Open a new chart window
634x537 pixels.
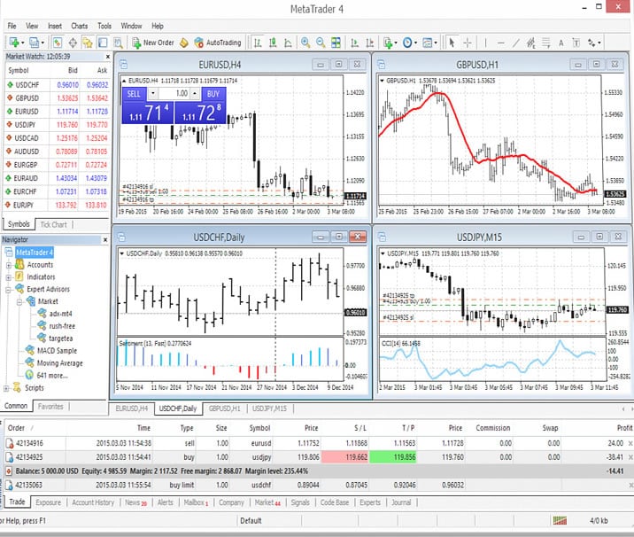coord(14,43)
